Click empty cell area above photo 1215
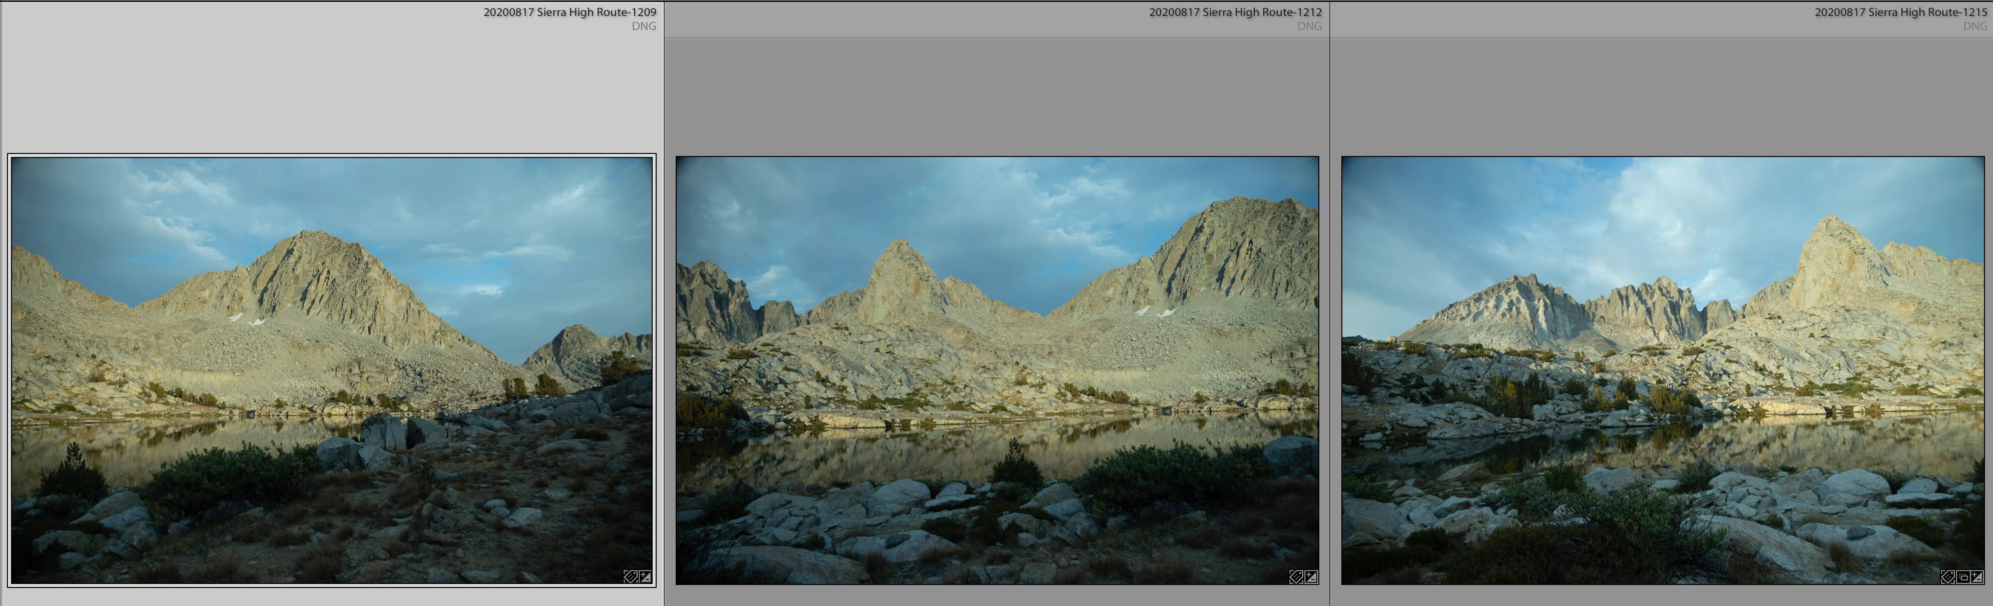Image resolution: width=1993 pixels, height=606 pixels. point(1663,96)
